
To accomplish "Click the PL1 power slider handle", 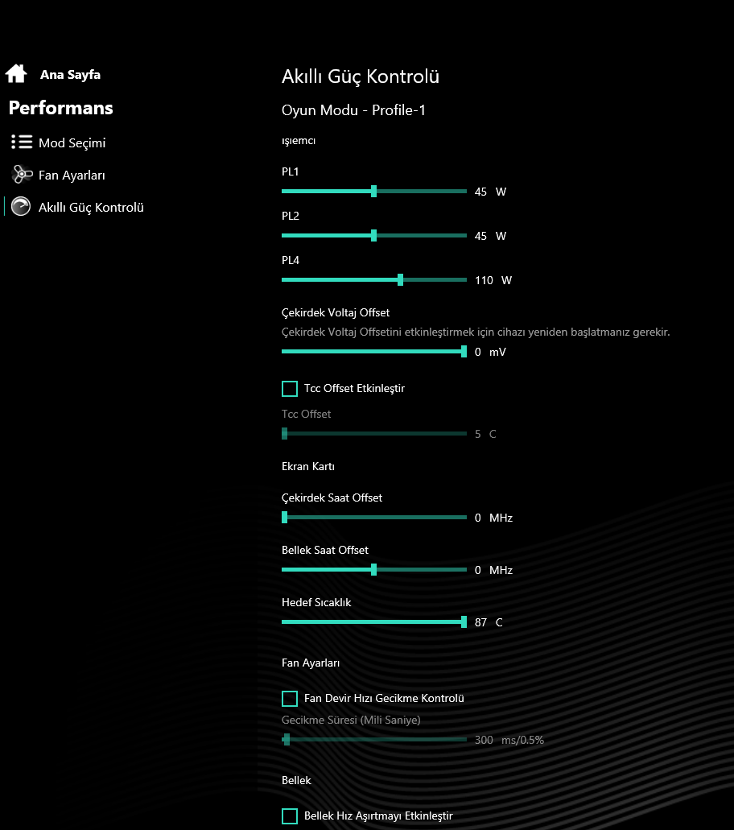I will click(374, 192).
